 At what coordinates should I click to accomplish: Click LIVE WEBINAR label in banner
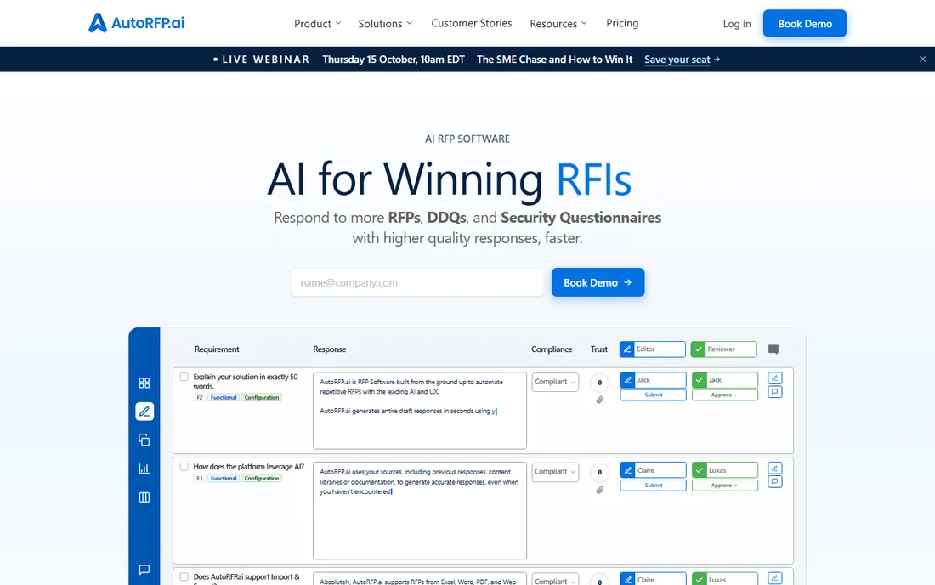point(265,59)
